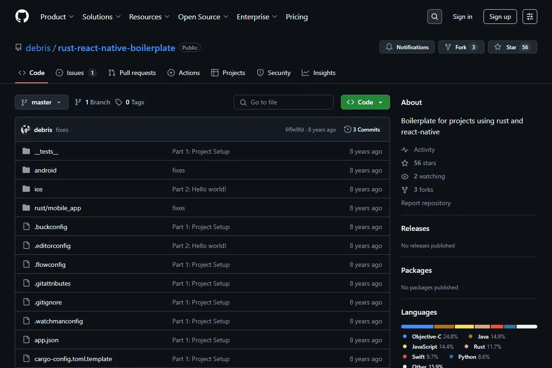Focus the Go to file search field
The width and height of the screenshot is (552, 368).
(283, 102)
